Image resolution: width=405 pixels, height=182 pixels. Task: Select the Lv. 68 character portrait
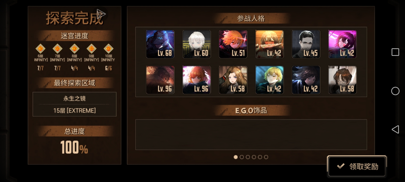click(160, 44)
